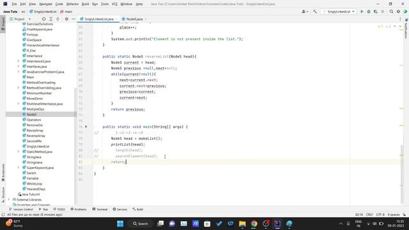This screenshot has height=230, width=409.
Task: Open the Refactor menu
Action: coord(72,4)
